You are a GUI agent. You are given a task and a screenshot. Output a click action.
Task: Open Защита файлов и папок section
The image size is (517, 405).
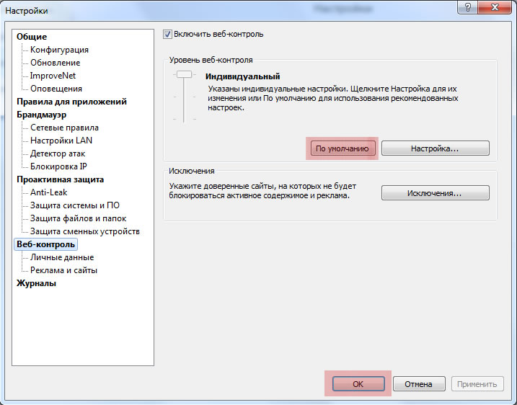[x=78, y=218]
